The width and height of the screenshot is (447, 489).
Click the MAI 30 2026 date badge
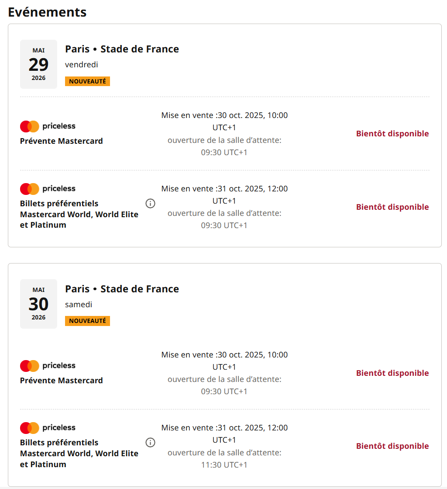tap(38, 304)
